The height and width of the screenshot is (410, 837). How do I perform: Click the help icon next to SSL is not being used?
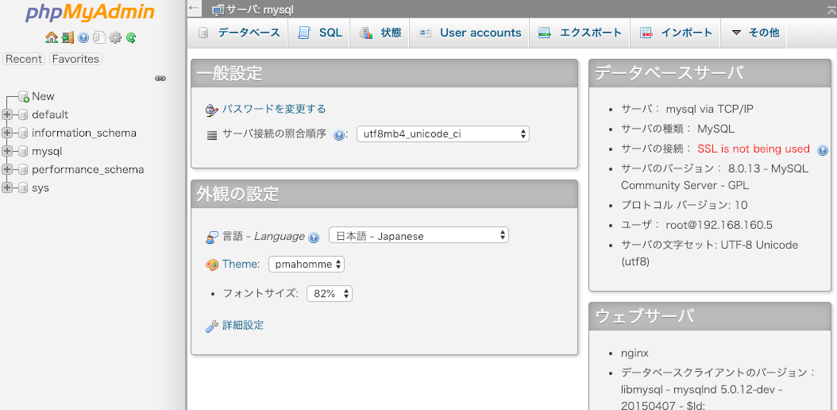[823, 150]
